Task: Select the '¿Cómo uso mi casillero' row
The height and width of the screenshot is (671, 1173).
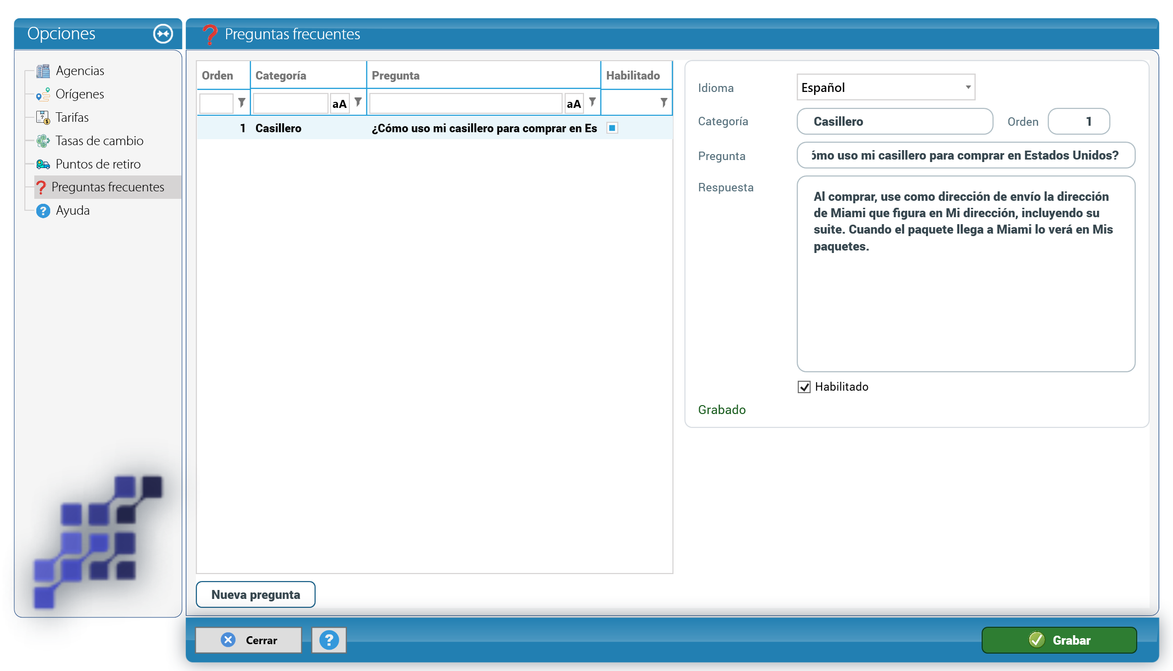Action: click(x=434, y=128)
